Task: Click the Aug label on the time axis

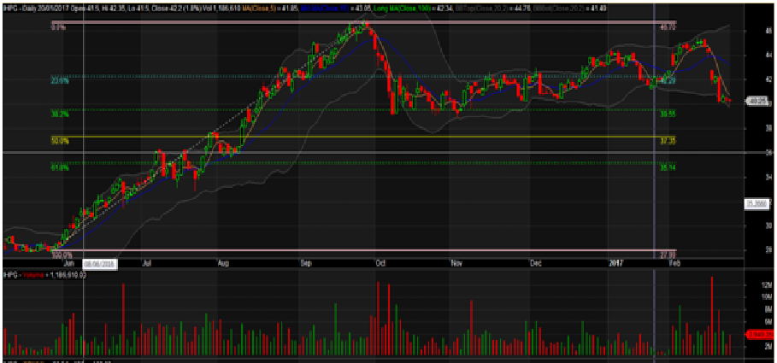Action: click(x=224, y=264)
